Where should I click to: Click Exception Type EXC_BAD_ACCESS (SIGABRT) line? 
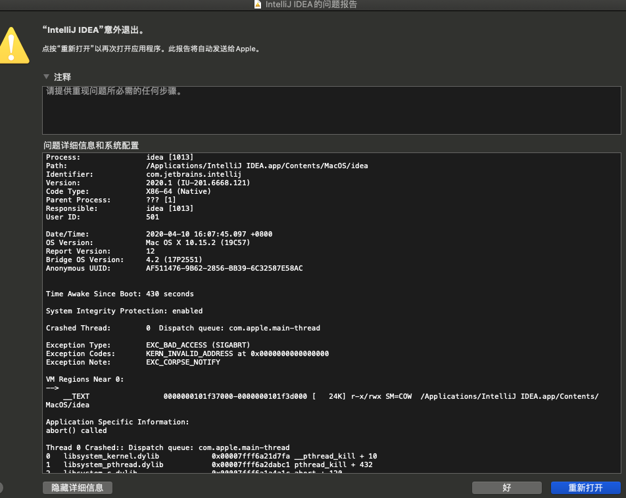coord(148,345)
